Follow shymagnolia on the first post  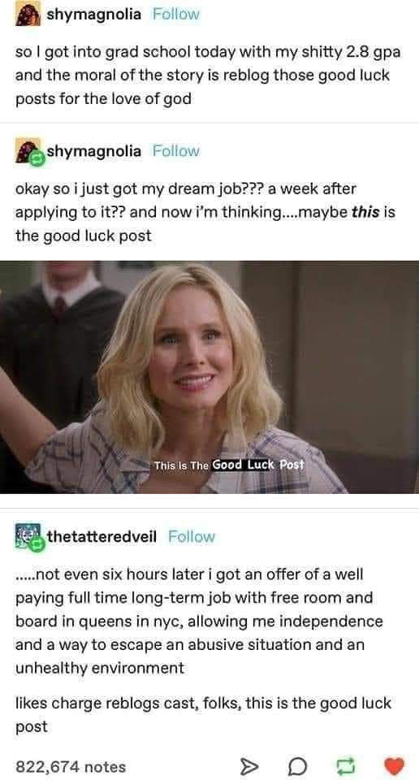[176, 15]
